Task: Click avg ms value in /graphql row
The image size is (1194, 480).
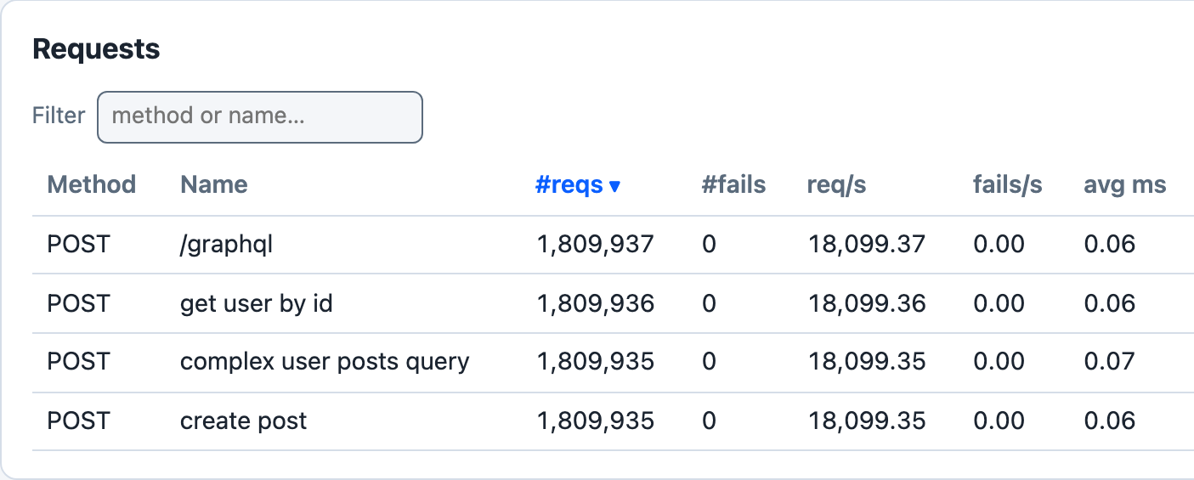Action: click(1110, 245)
